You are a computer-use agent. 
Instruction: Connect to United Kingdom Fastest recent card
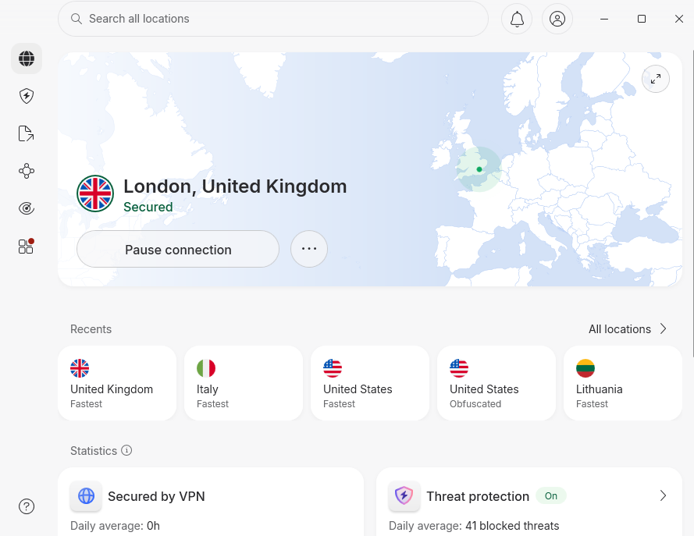point(117,383)
